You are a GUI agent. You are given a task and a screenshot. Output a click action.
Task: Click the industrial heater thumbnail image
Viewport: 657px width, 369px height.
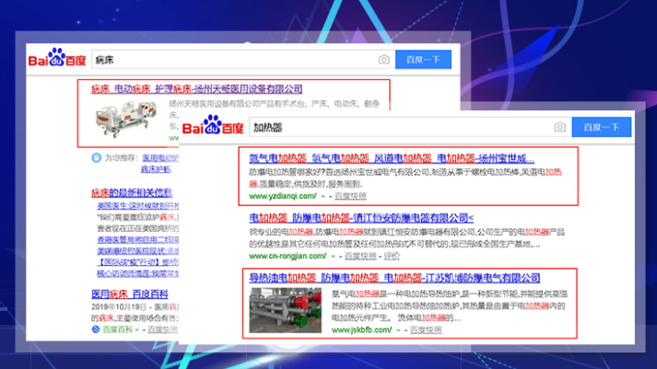click(x=286, y=310)
